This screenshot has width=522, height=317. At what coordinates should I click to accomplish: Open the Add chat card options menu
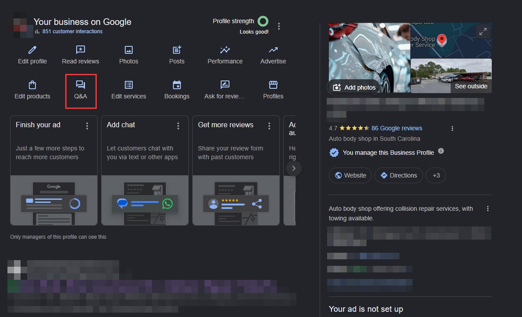coord(178,125)
